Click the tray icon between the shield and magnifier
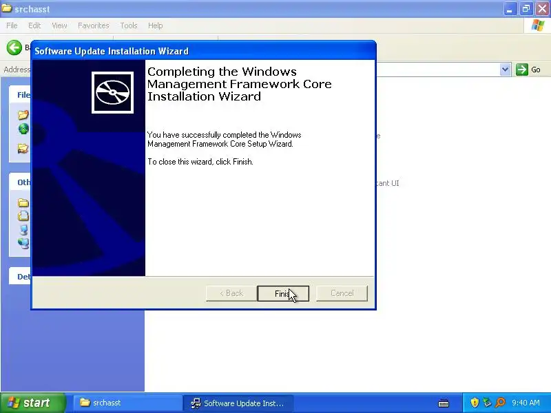 [488, 403]
